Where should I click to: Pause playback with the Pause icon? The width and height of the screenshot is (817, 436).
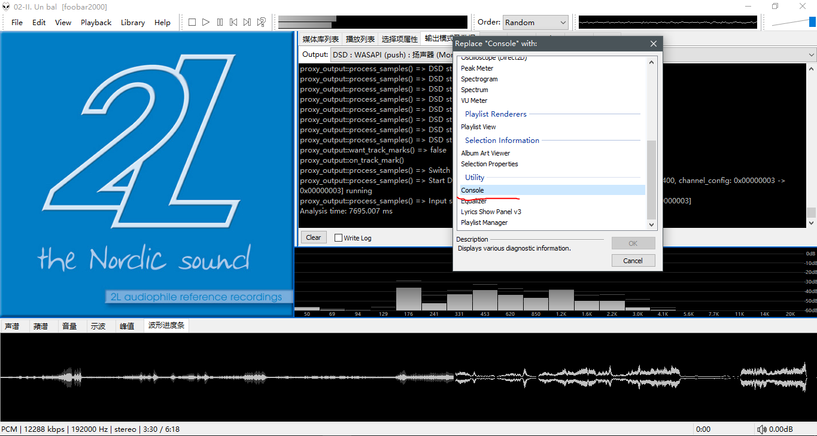click(220, 22)
